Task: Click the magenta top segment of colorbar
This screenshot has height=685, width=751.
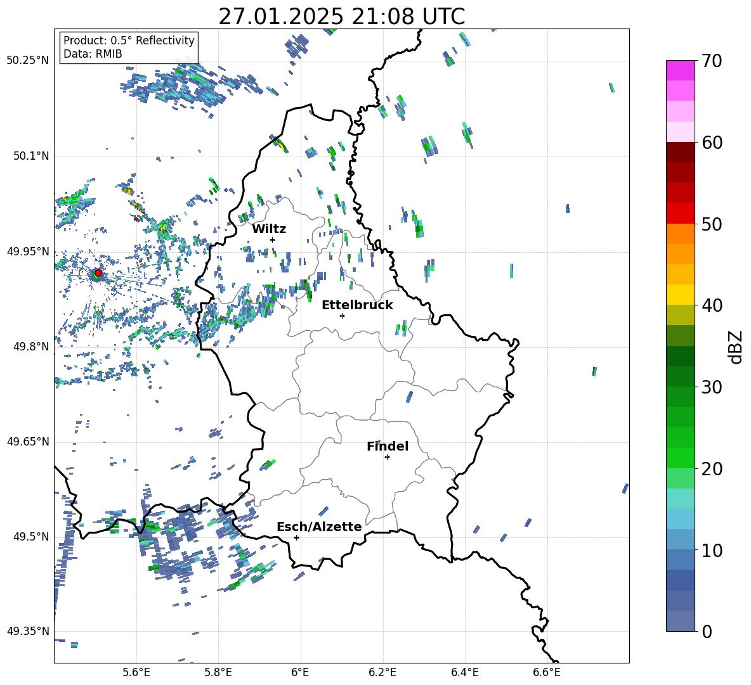Action: [x=680, y=70]
